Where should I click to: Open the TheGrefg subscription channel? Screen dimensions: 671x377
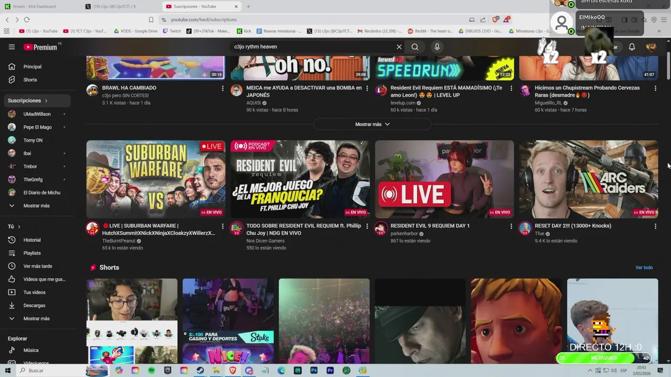(36, 180)
